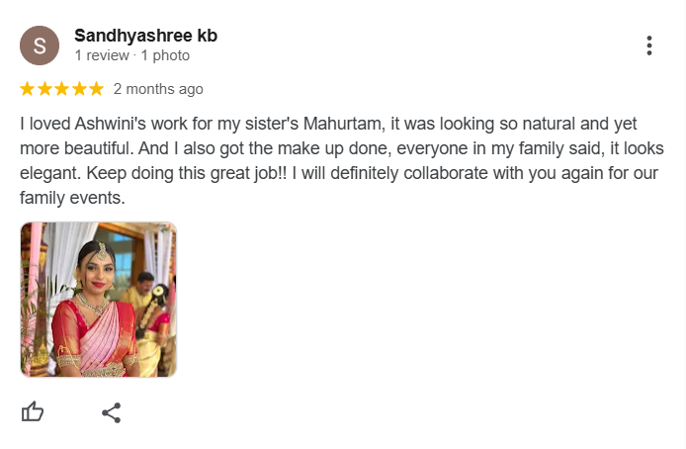
Task: Open the attached bride photo thumbnail
Action: [99, 300]
